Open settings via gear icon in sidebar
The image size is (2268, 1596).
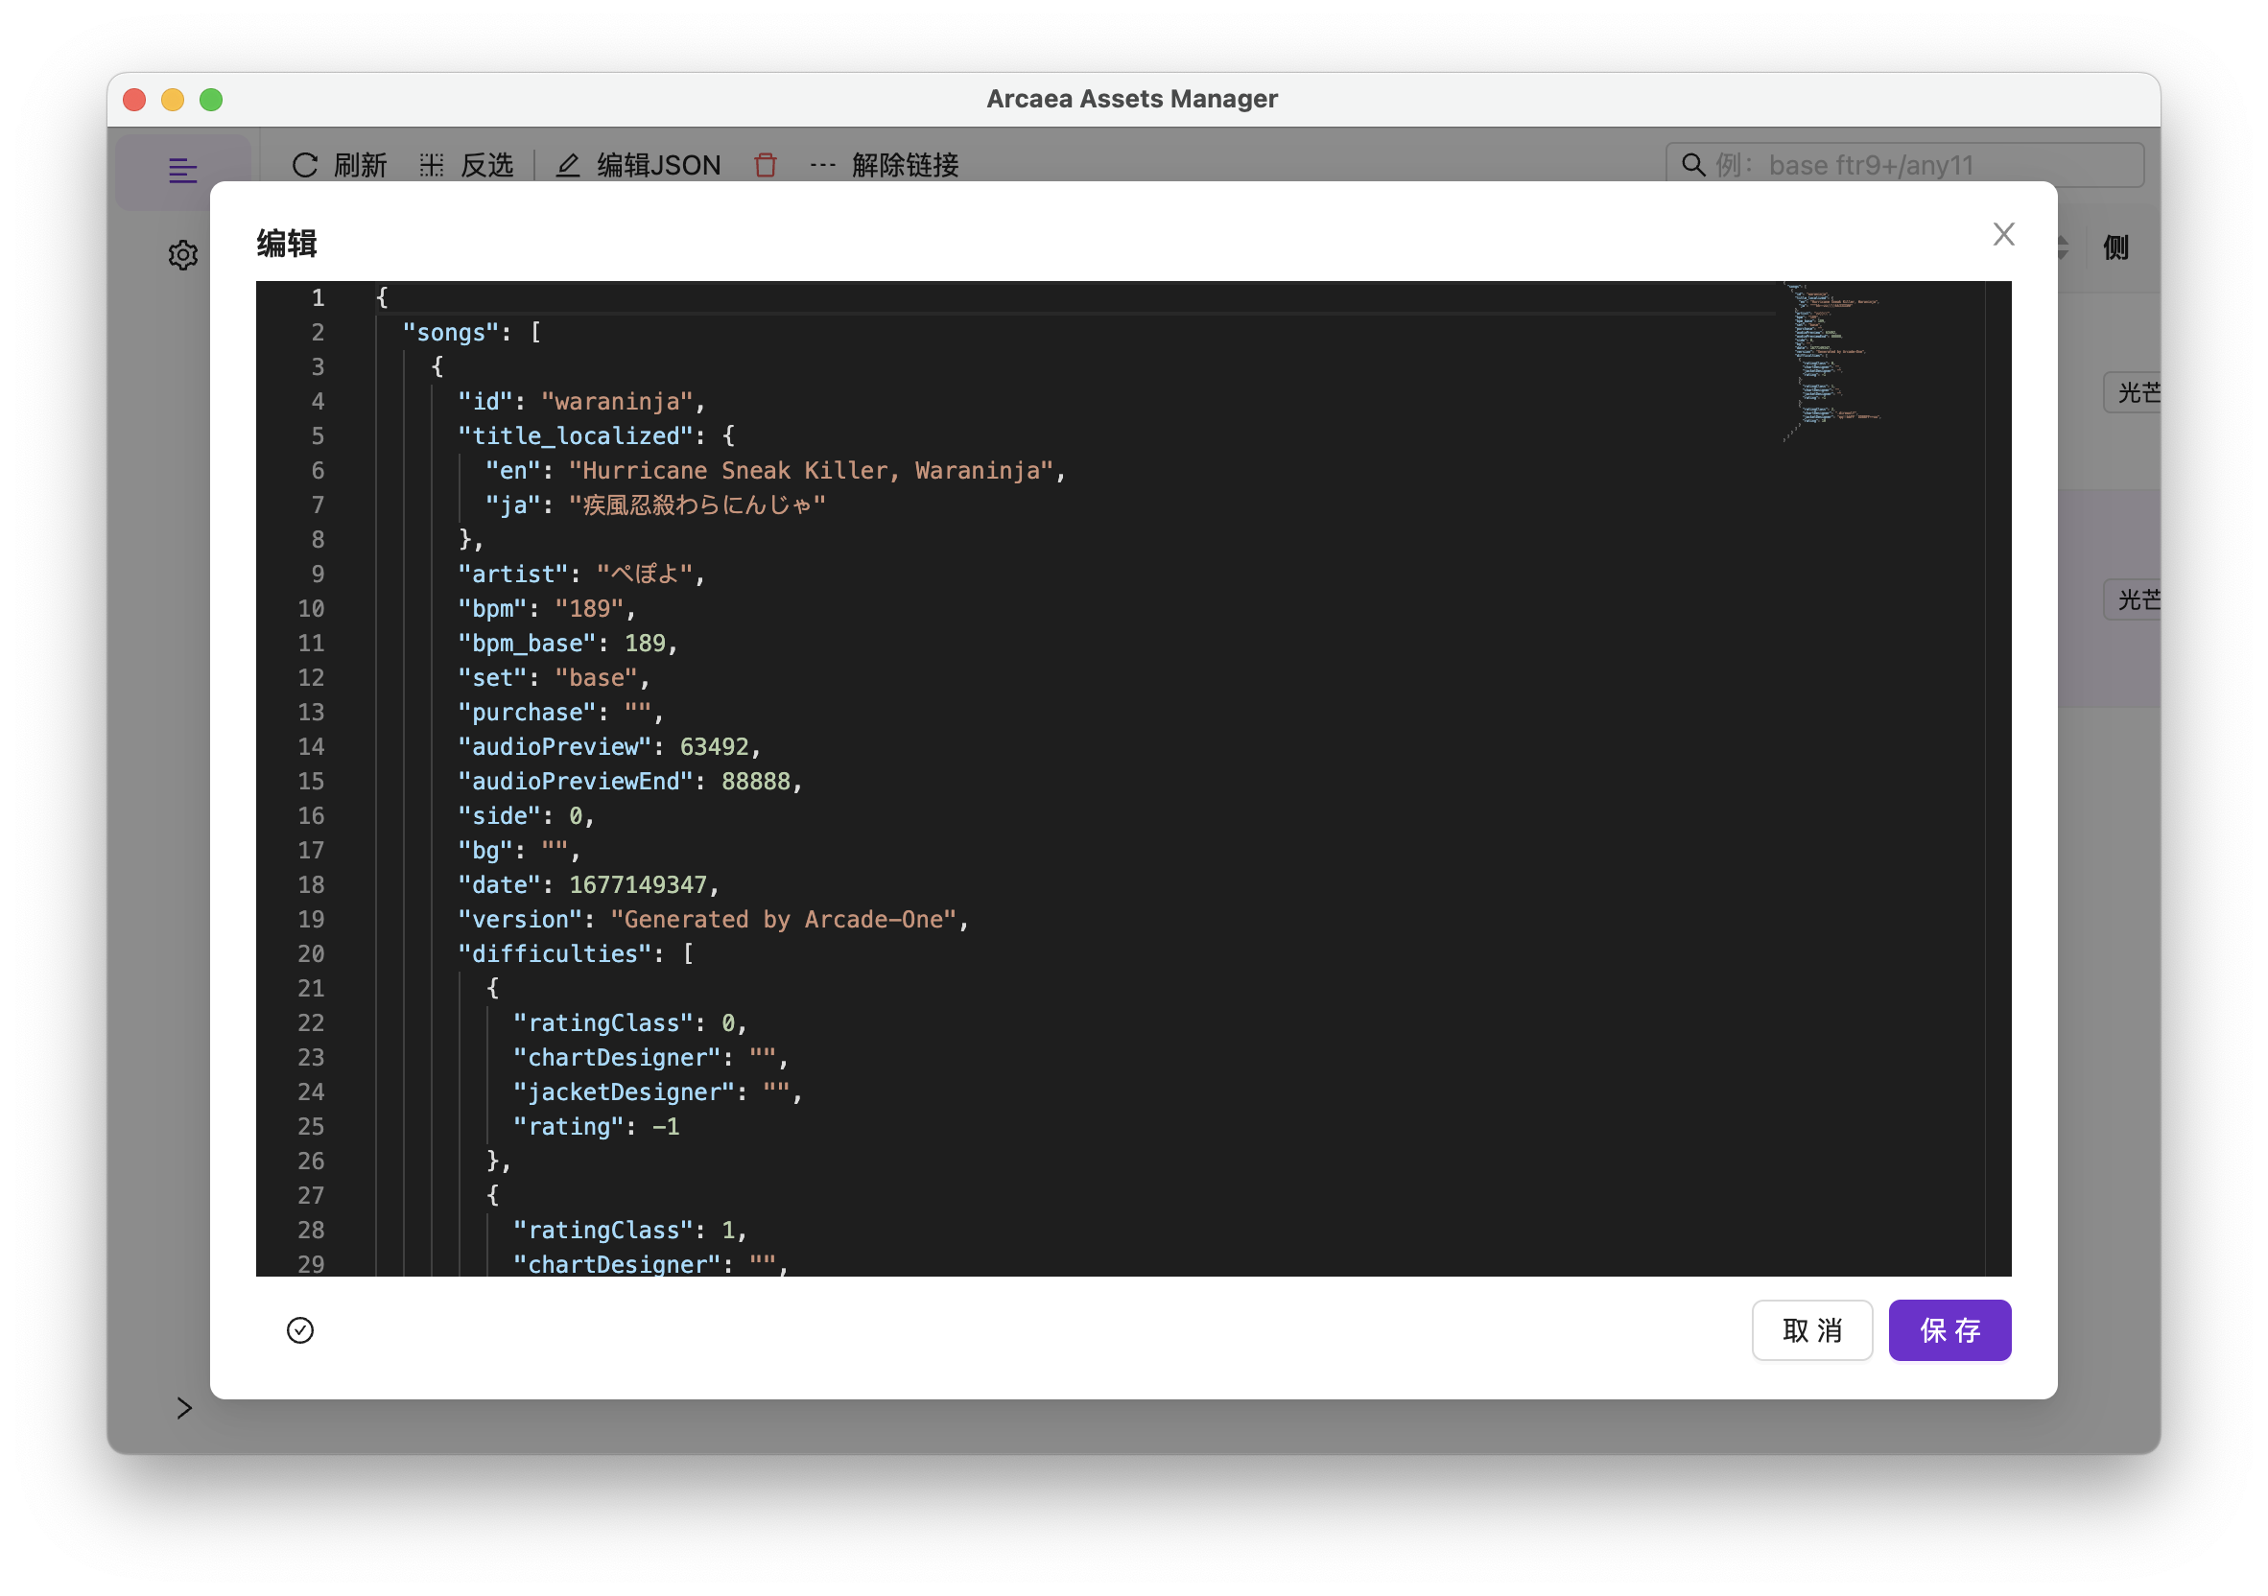pos(182,255)
